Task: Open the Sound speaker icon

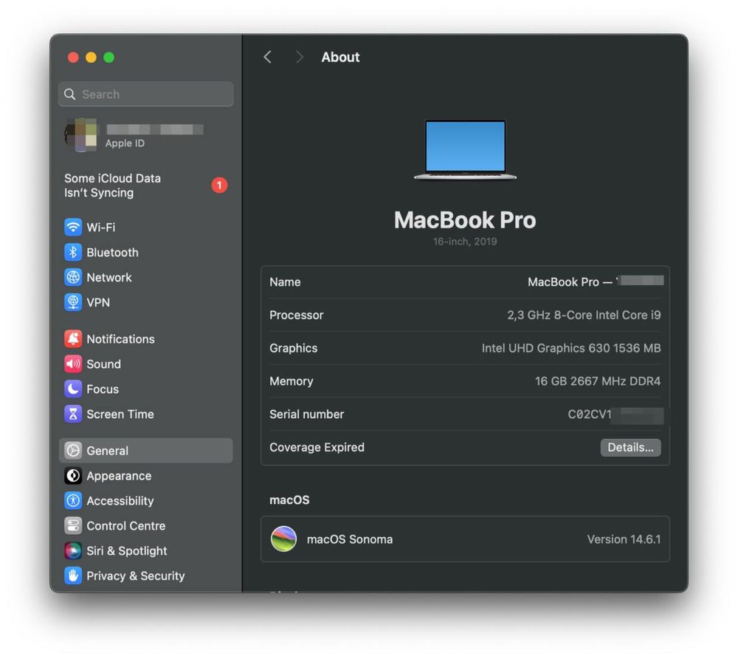Action: [x=73, y=363]
